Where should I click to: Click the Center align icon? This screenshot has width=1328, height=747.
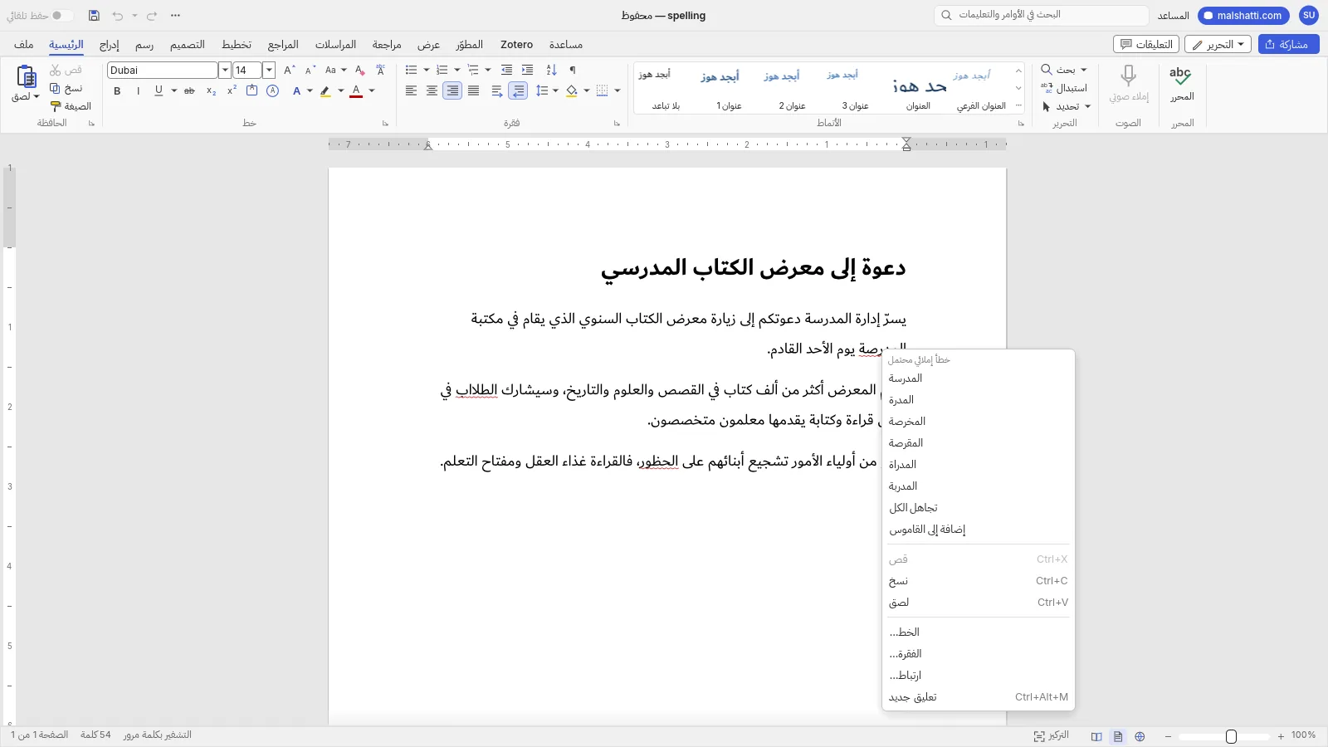point(432,90)
